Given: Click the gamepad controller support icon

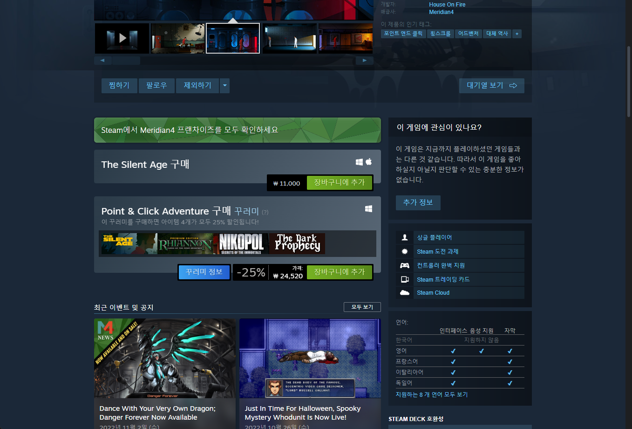Looking at the screenshot, I should pos(405,265).
